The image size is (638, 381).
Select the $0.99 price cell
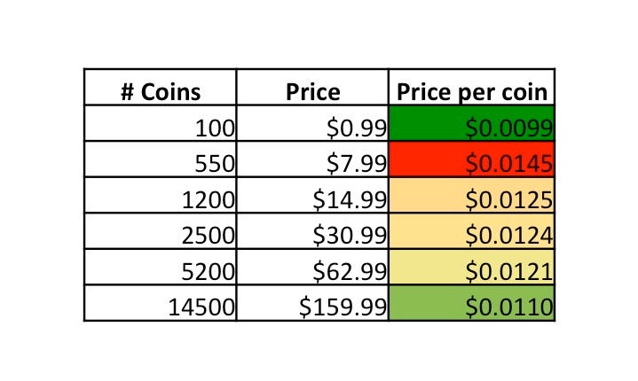(312, 123)
